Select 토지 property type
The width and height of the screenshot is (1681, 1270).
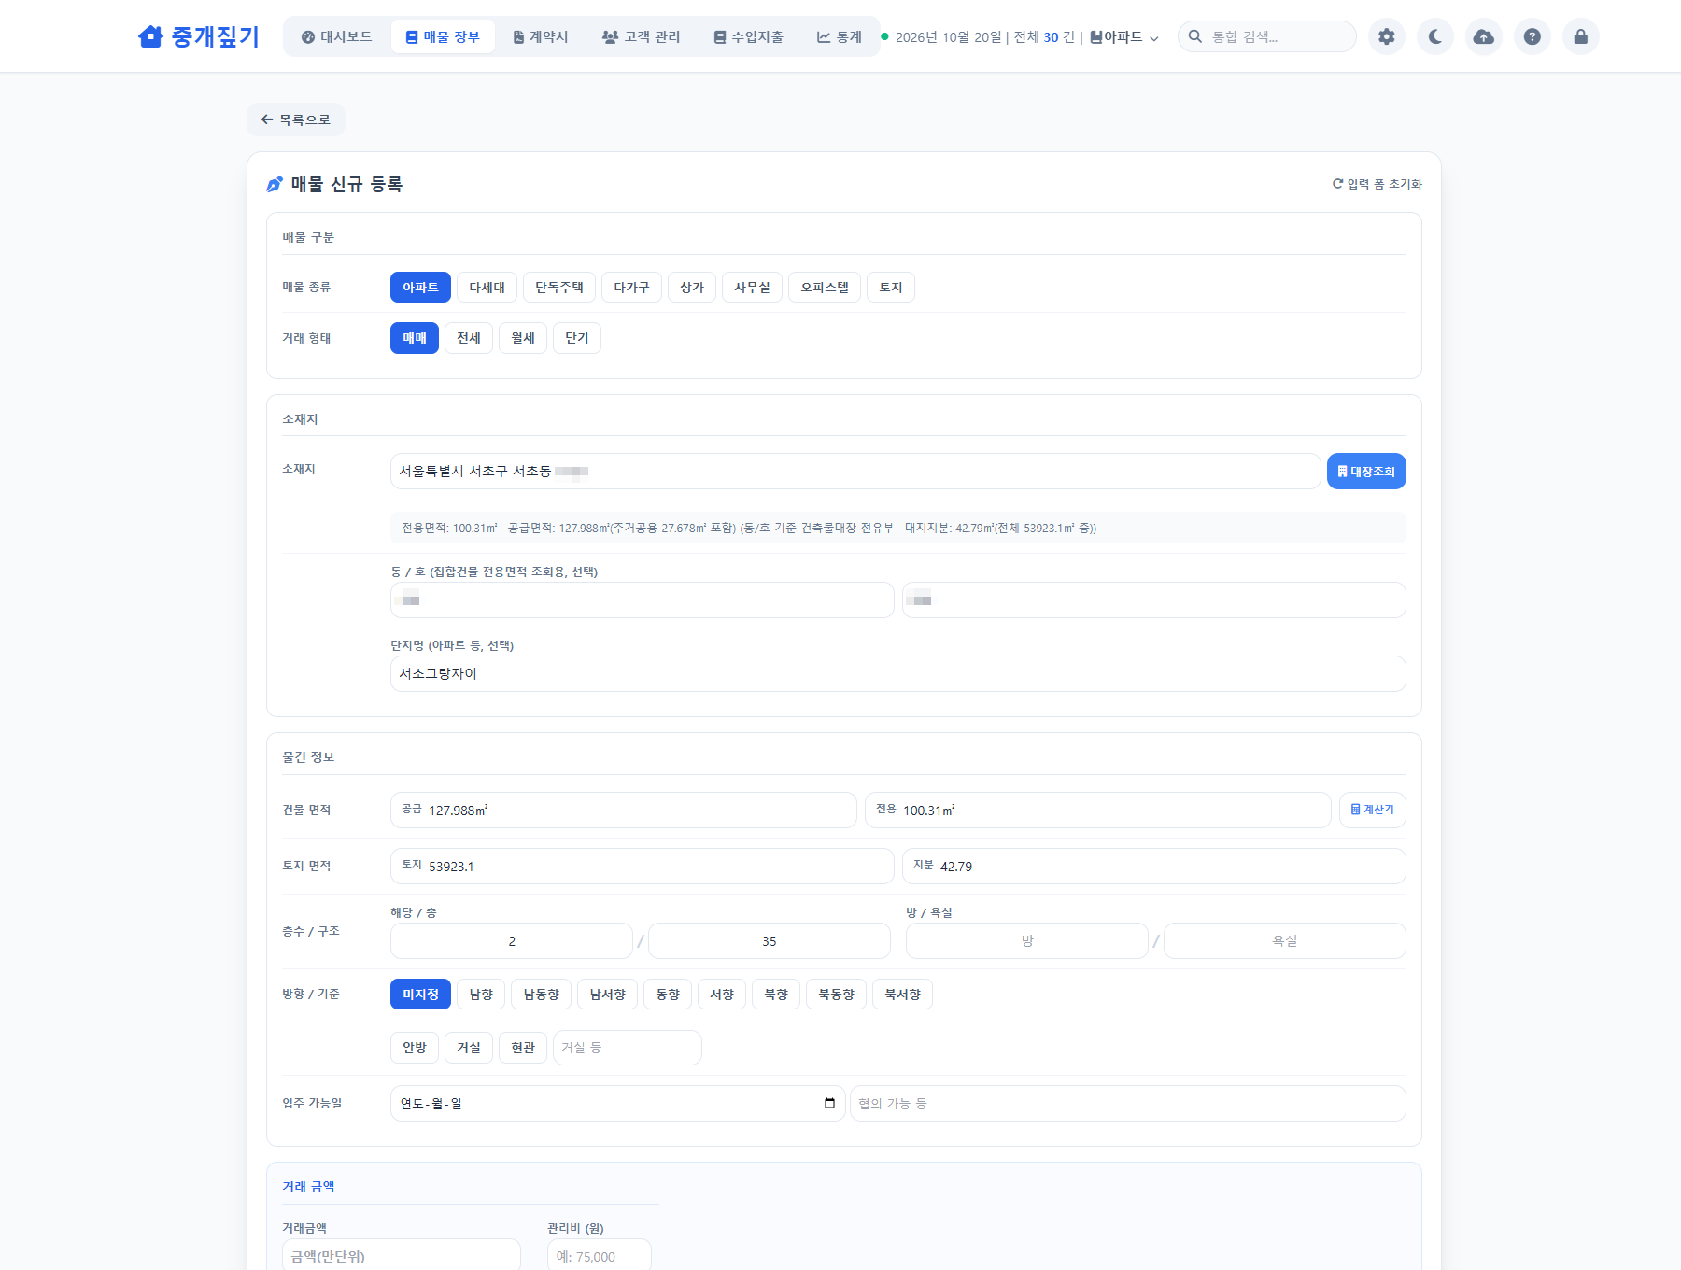(x=891, y=287)
